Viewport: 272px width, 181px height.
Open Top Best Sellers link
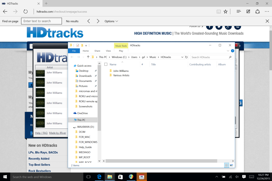pos(39,165)
